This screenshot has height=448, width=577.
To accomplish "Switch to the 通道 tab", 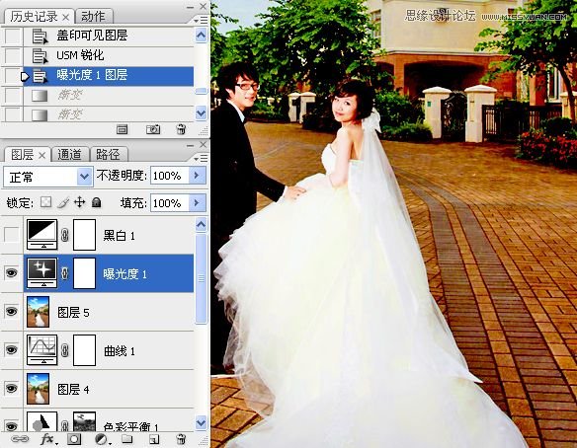I will click(69, 154).
